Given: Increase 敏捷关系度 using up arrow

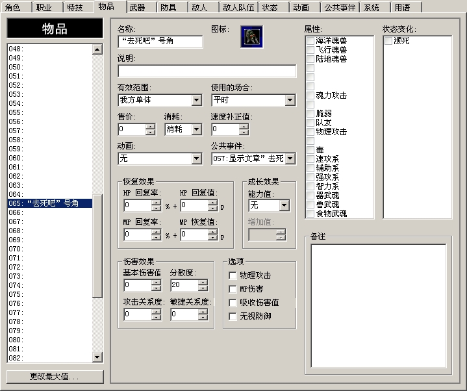Looking at the screenshot, I should [x=203, y=311].
